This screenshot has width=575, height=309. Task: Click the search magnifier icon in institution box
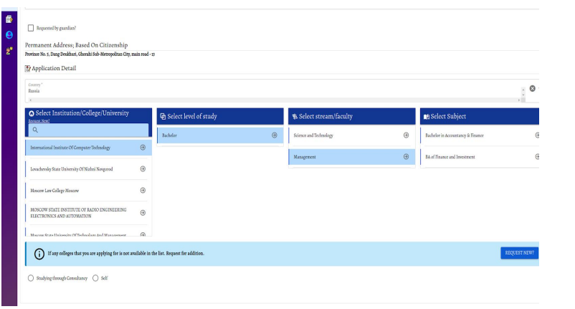coord(35,130)
